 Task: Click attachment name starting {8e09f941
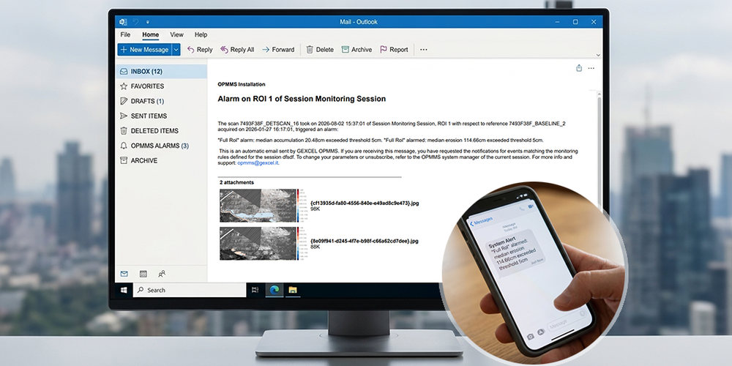[x=364, y=241]
